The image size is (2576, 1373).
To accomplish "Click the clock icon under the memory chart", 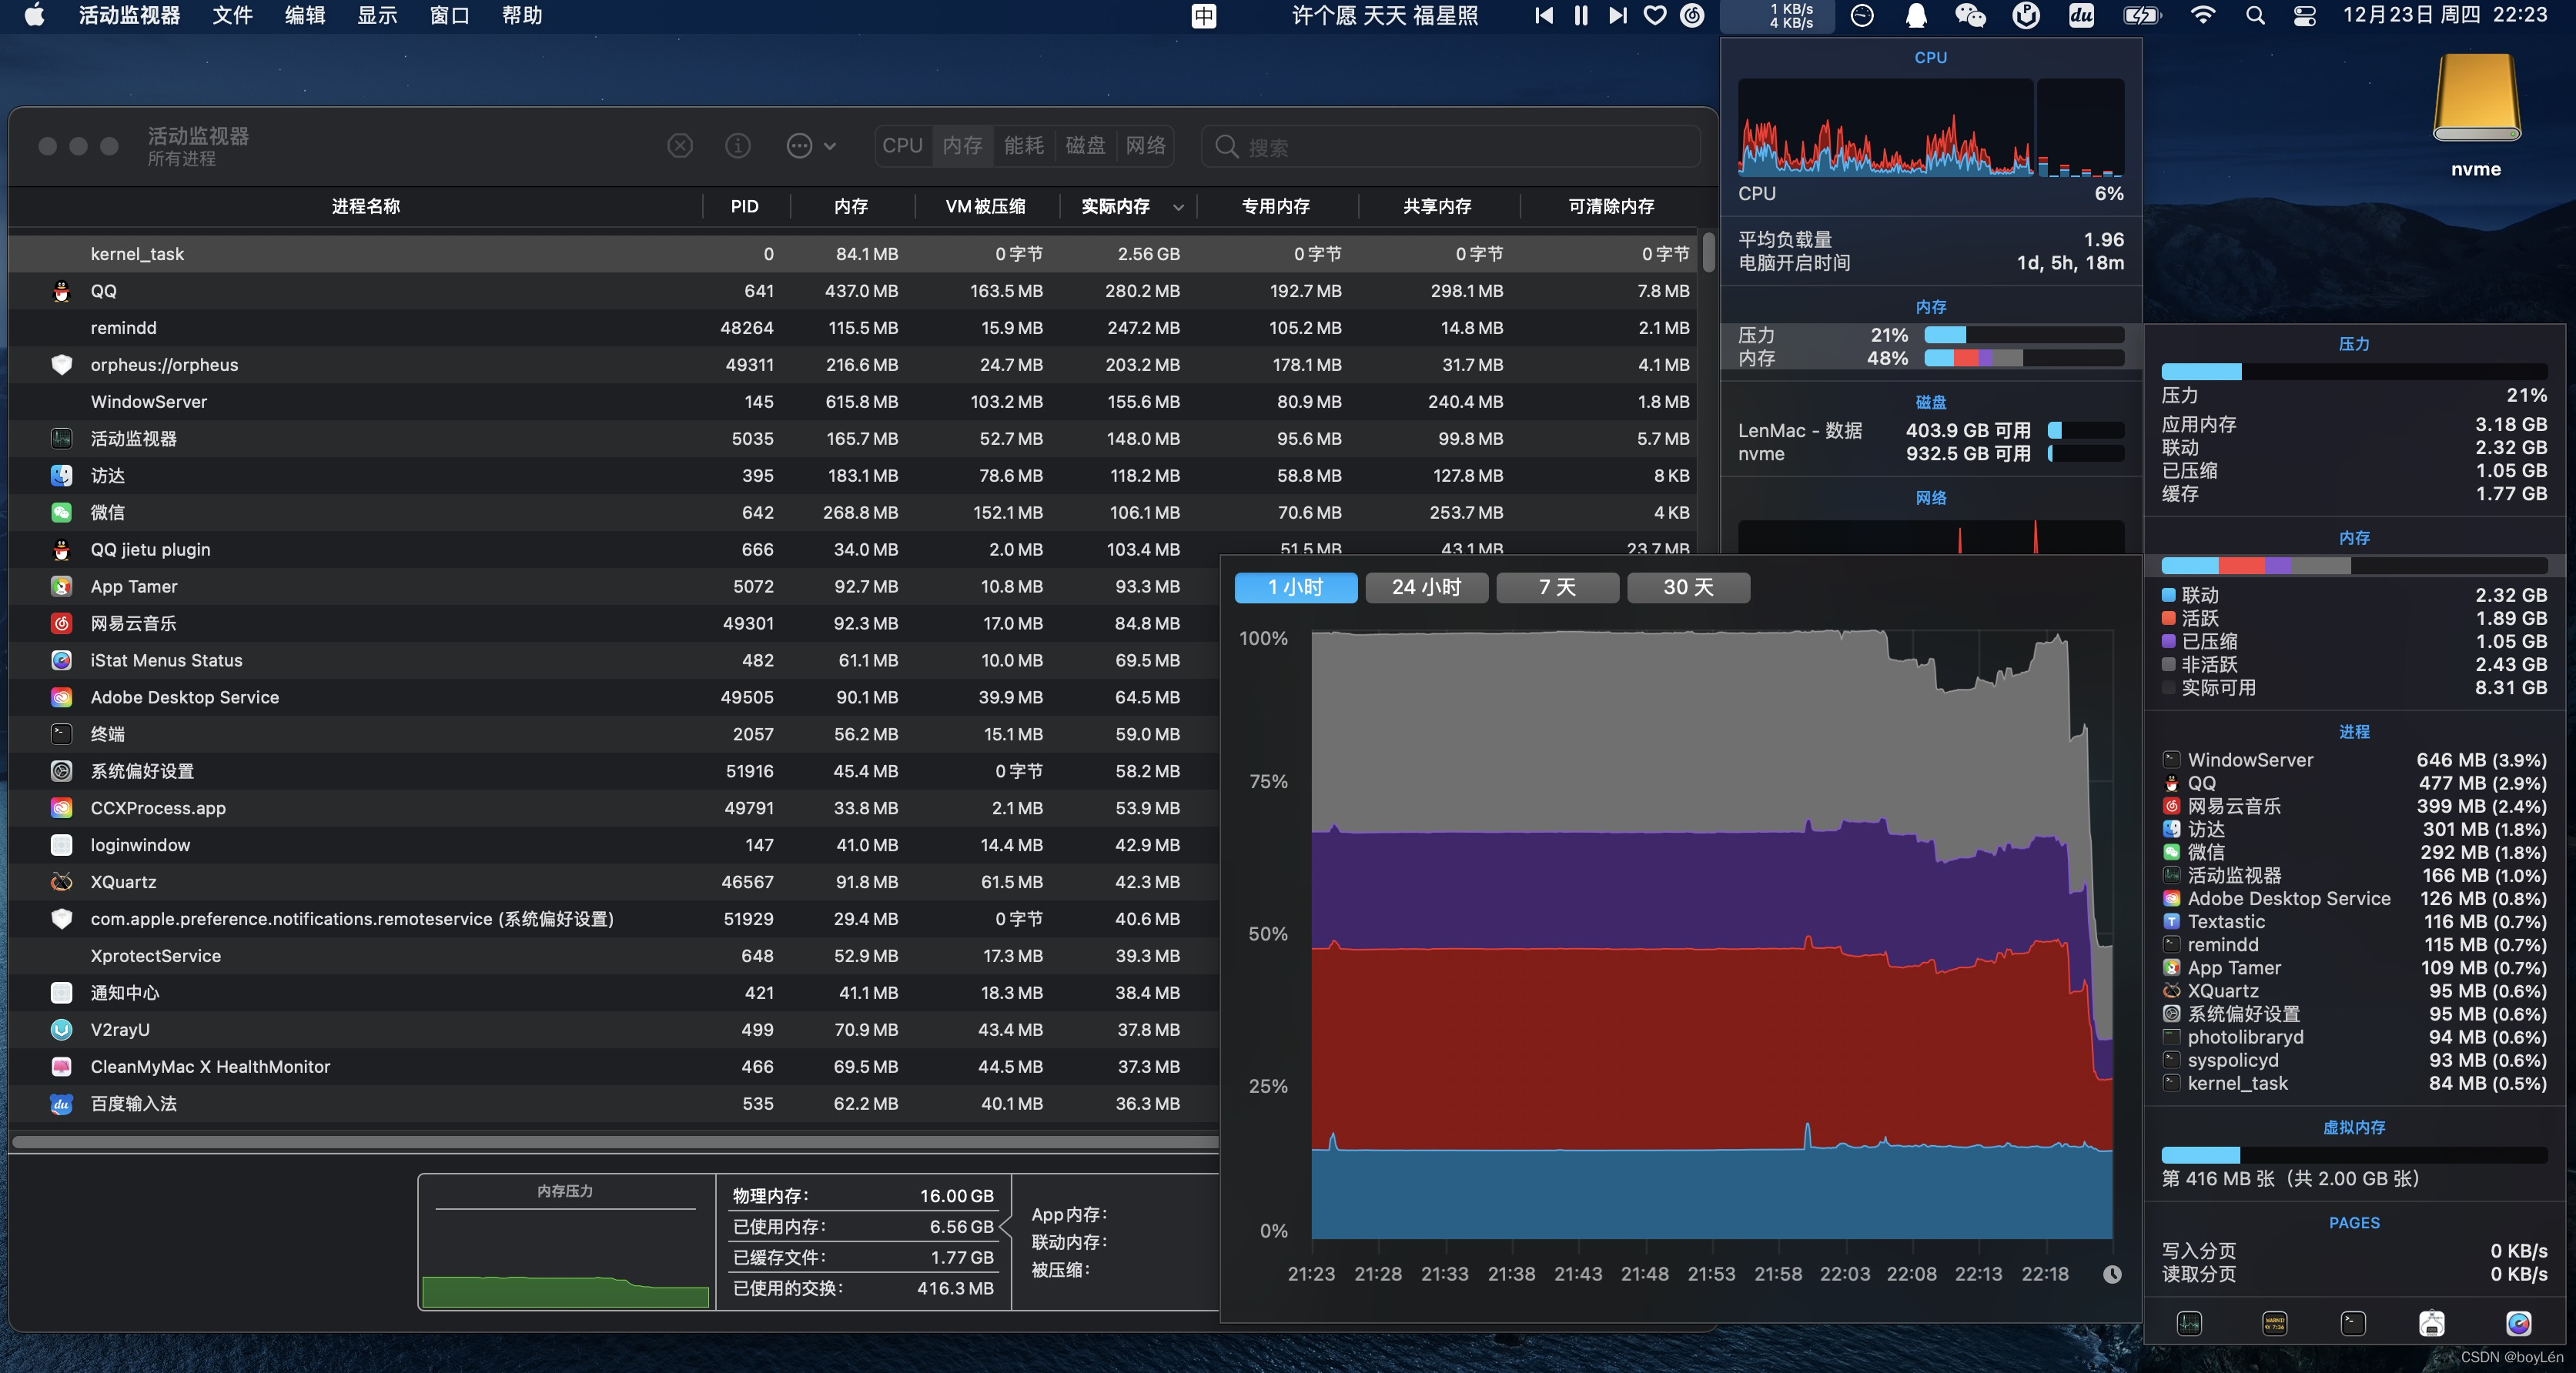I will (x=2112, y=1274).
